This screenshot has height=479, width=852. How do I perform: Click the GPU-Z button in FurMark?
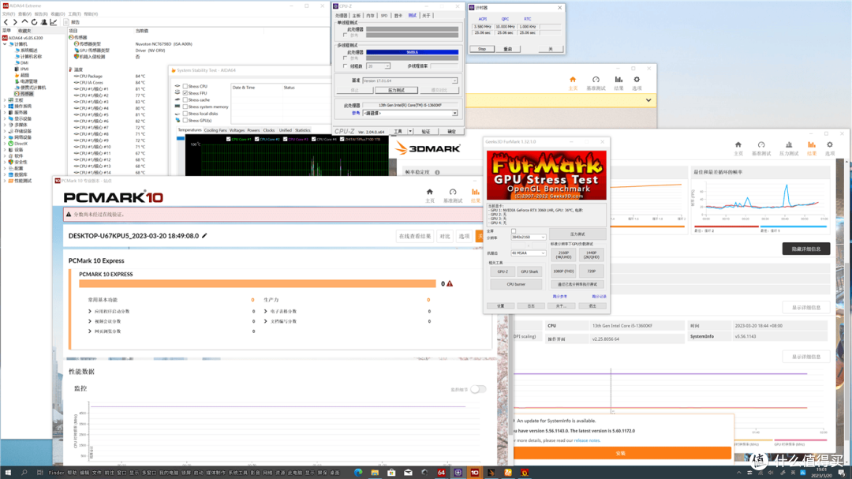pyautogui.click(x=503, y=271)
